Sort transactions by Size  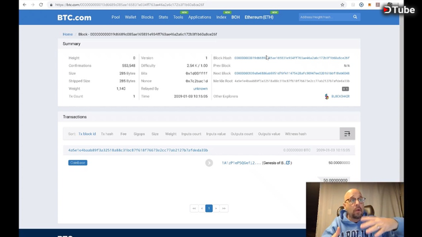pos(155,134)
